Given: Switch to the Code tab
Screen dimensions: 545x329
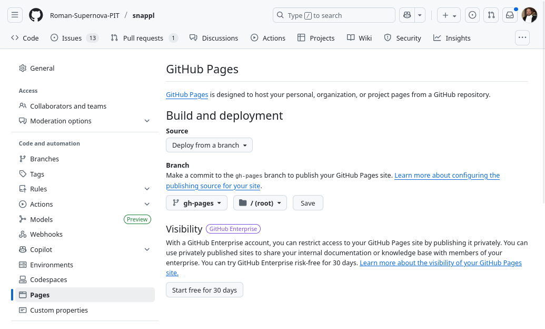Looking at the screenshot, I should pyautogui.click(x=25, y=38).
